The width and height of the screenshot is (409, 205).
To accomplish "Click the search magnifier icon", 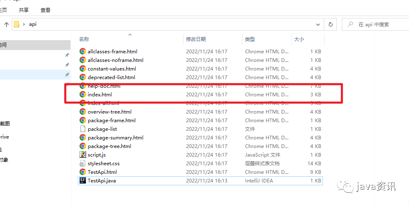I will tap(351, 24).
